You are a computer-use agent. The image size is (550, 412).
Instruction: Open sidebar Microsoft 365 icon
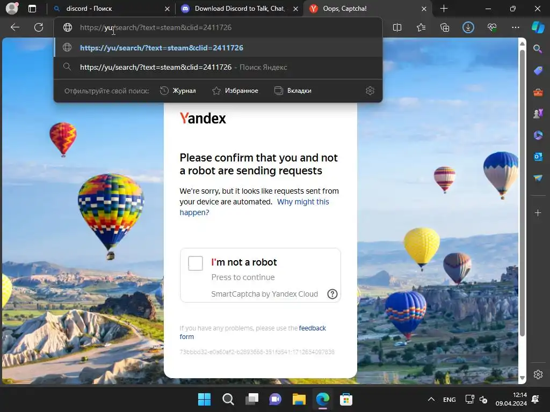pyautogui.click(x=538, y=135)
